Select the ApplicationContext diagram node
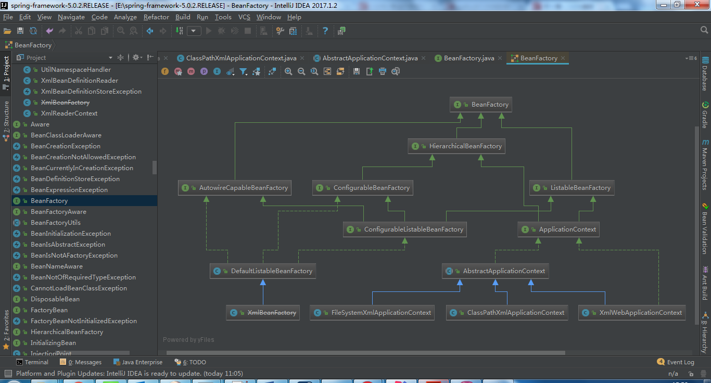Screen dimensions: 711x383 pos(558,229)
